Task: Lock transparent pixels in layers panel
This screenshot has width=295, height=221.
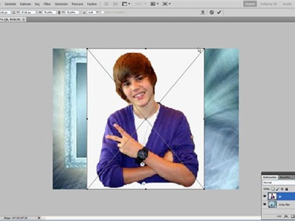Action: point(273,189)
